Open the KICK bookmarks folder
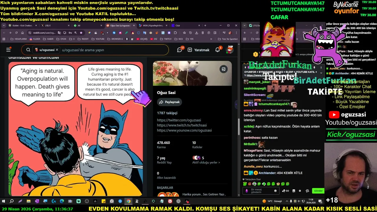The image size is (377, 212). [x=178, y=39]
